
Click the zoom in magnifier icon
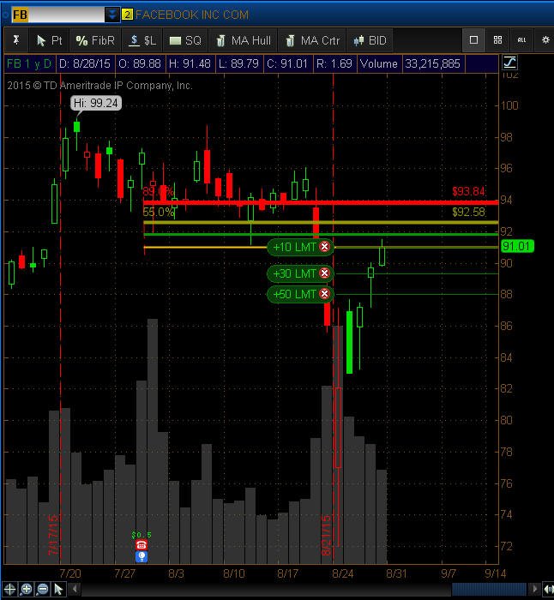[x=26, y=590]
